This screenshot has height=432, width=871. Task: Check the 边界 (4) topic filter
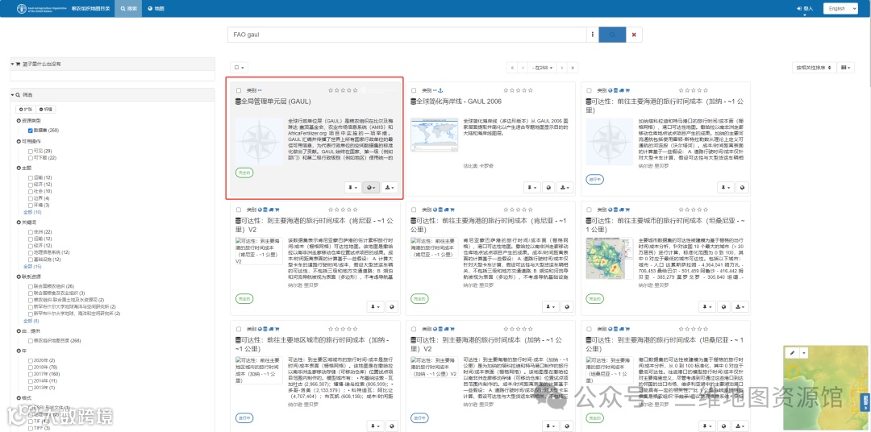31,198
